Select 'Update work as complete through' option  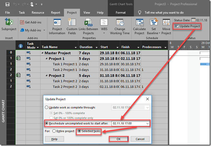click(x=47, y=107)
